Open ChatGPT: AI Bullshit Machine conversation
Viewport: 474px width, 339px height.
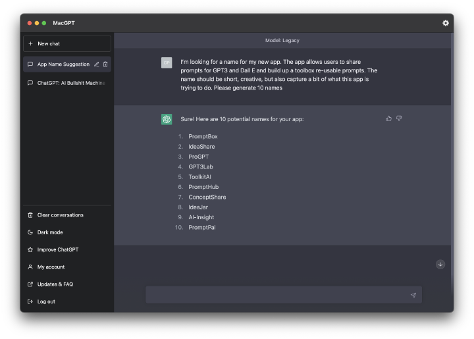point(67,83)
